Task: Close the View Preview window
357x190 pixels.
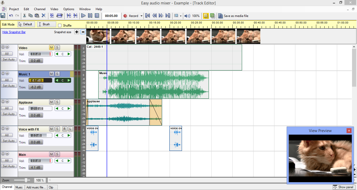Action: [349, 130]
